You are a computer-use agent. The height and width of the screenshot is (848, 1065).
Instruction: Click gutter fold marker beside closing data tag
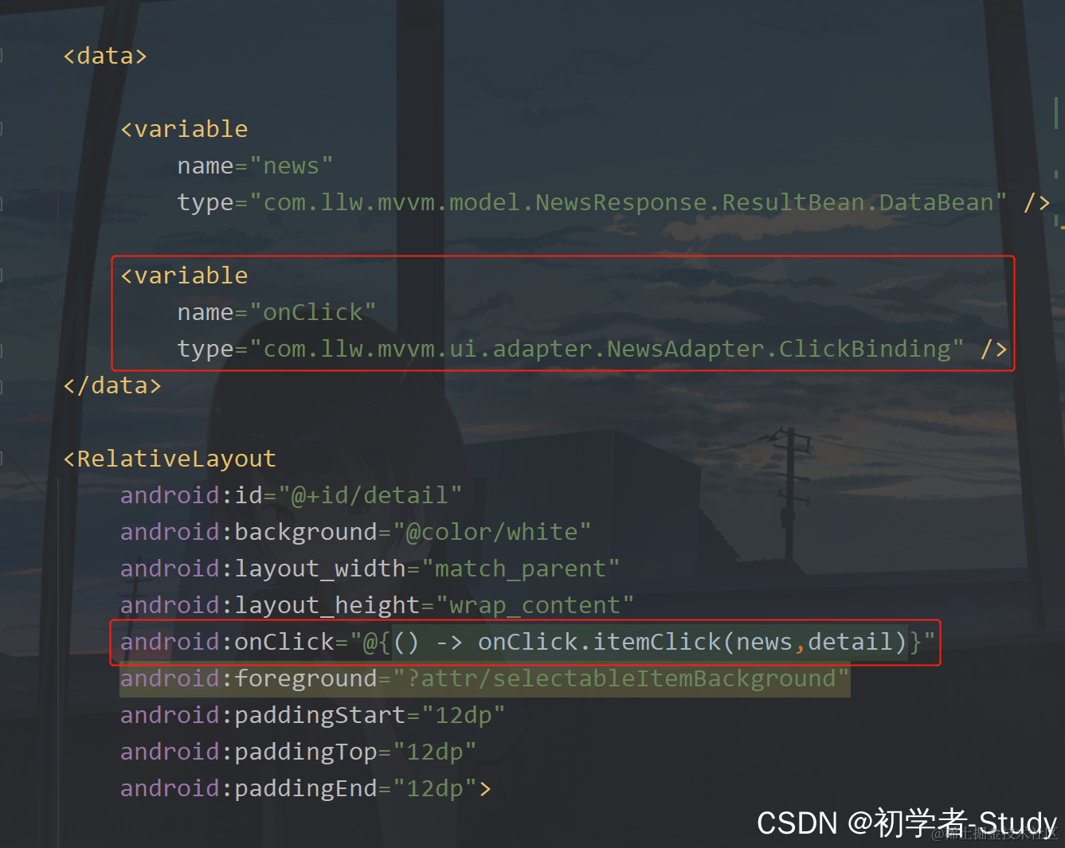click(x=2, y=385)
